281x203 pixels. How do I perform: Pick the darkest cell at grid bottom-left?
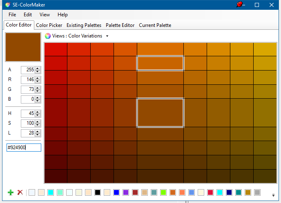(56, 176)
